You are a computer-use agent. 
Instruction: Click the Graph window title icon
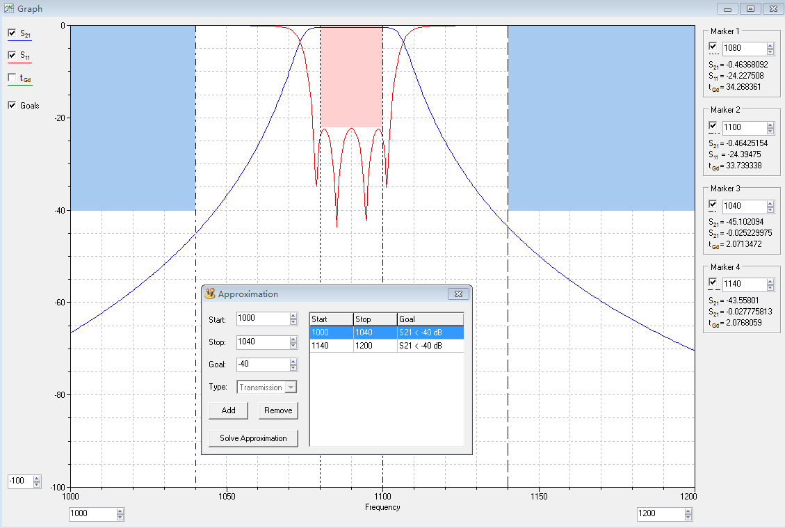(x=8, y=8)
